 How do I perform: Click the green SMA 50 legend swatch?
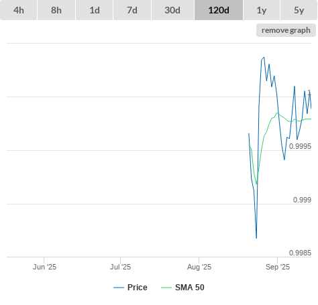tap(166, 288)
